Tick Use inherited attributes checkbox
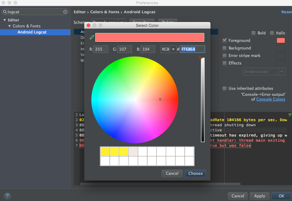The width and height of the screenshot is (292, 201). (x=224, y=88)
